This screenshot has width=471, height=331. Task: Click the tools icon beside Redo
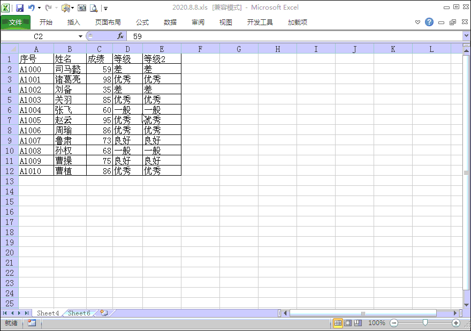coord(65,8)
